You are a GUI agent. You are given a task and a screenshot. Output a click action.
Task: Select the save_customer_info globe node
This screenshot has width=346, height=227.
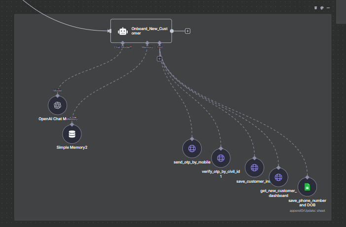pyautogui.click(x=254, y=168)
